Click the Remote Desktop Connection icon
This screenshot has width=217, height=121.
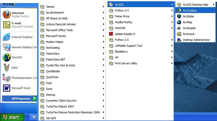coord(6,47)
